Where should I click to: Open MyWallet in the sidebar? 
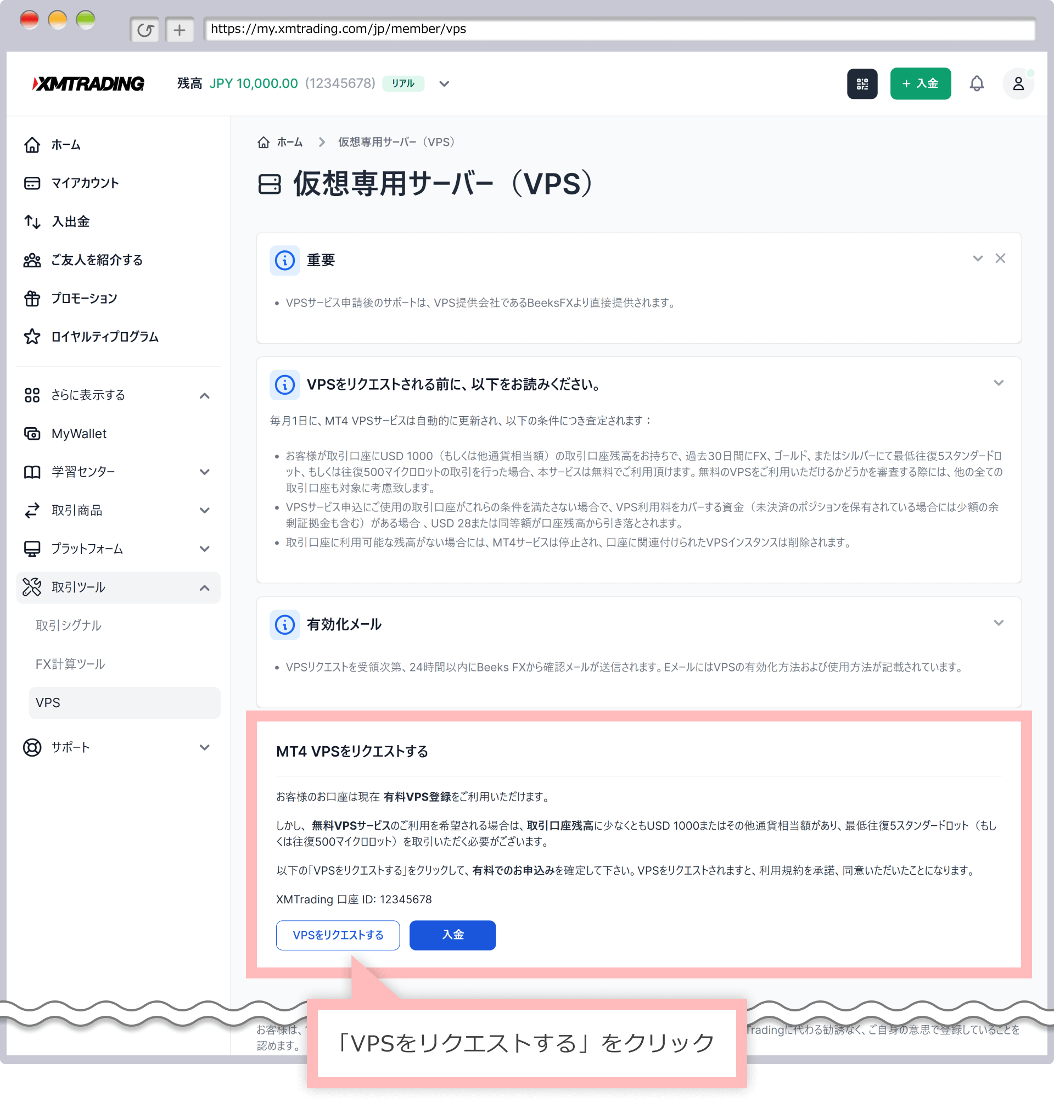(118, 434)
